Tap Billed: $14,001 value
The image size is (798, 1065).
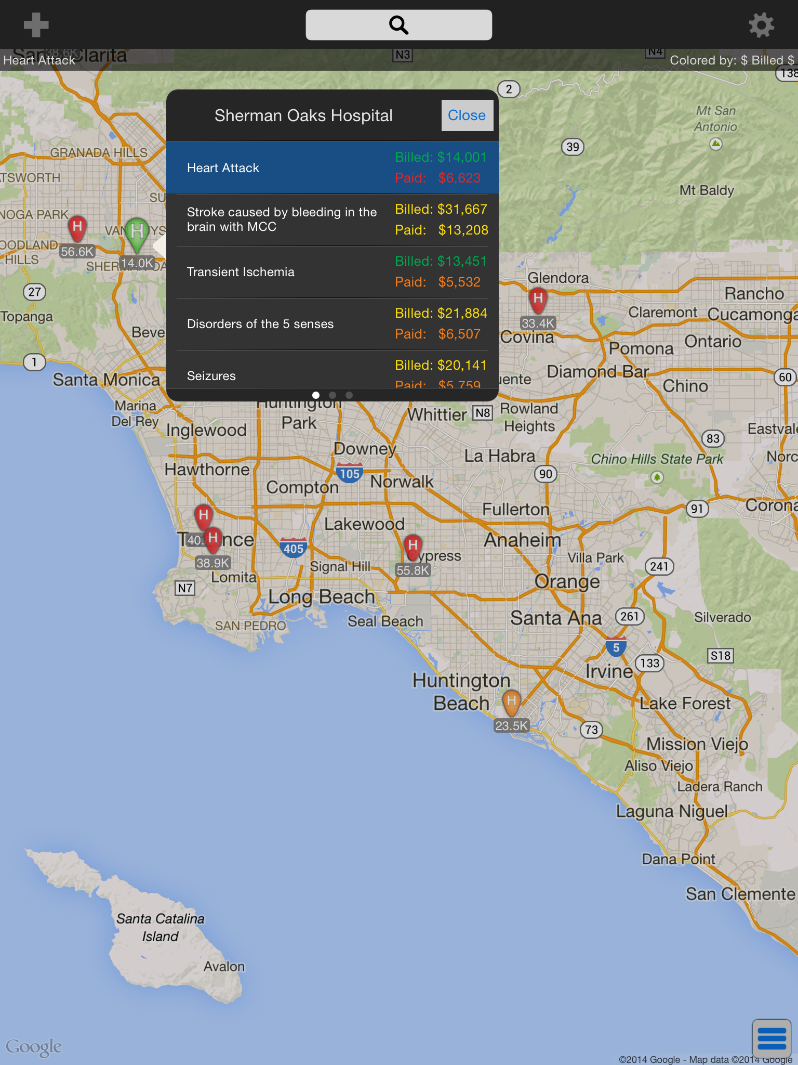[x=441, y=157]
